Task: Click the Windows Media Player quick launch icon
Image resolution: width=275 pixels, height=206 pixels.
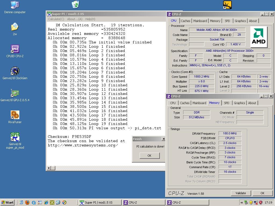Action: 64,203
